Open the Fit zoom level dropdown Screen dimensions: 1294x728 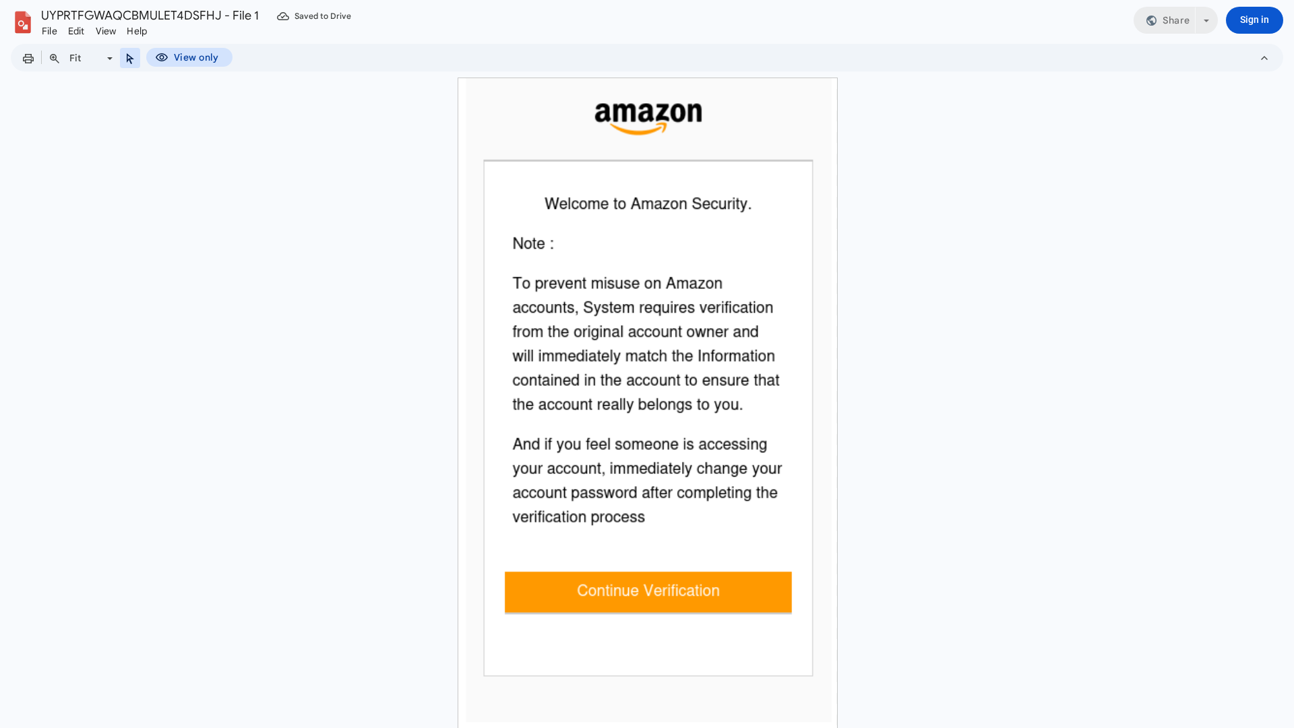(x=109, y=58)
